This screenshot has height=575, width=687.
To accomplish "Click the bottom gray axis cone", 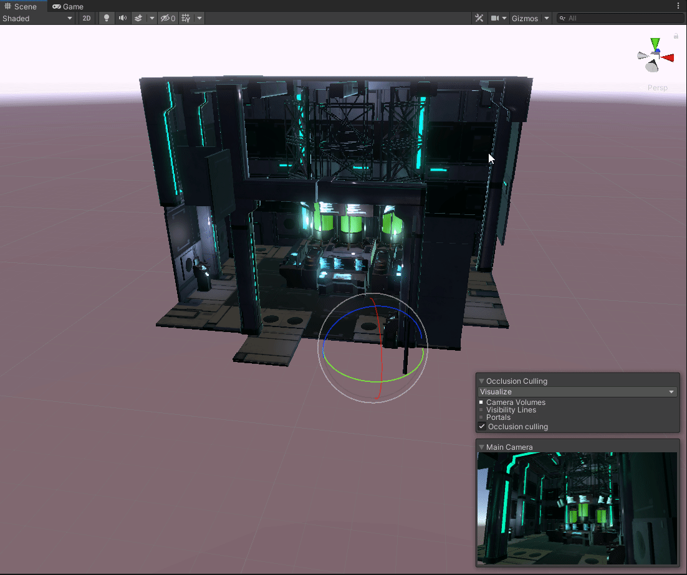I will pos(652,66).
